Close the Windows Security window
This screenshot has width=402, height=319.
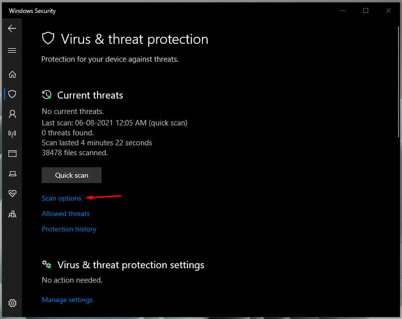[389, 10]
